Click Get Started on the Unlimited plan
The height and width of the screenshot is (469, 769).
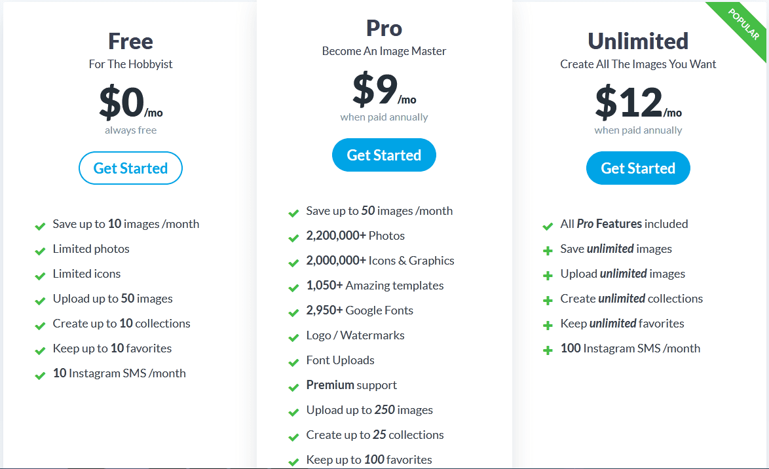638,168
